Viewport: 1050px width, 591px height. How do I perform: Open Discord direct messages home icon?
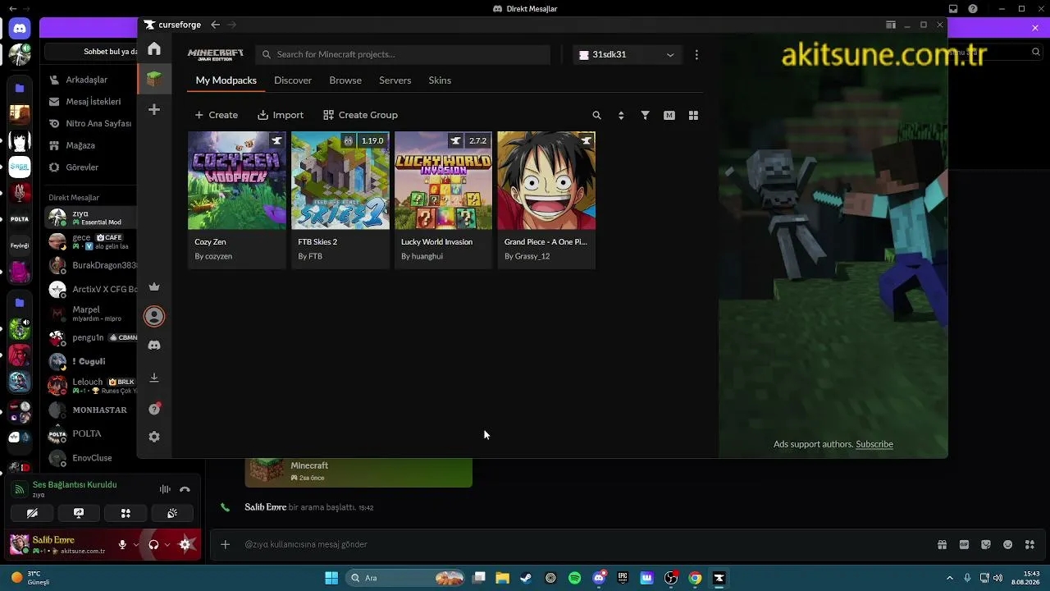pyautogui.click(x=20, y=28)
